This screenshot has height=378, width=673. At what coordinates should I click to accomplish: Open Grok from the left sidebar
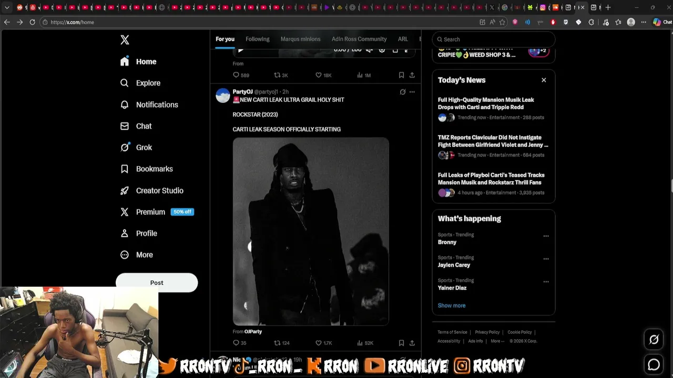point(136,148)
